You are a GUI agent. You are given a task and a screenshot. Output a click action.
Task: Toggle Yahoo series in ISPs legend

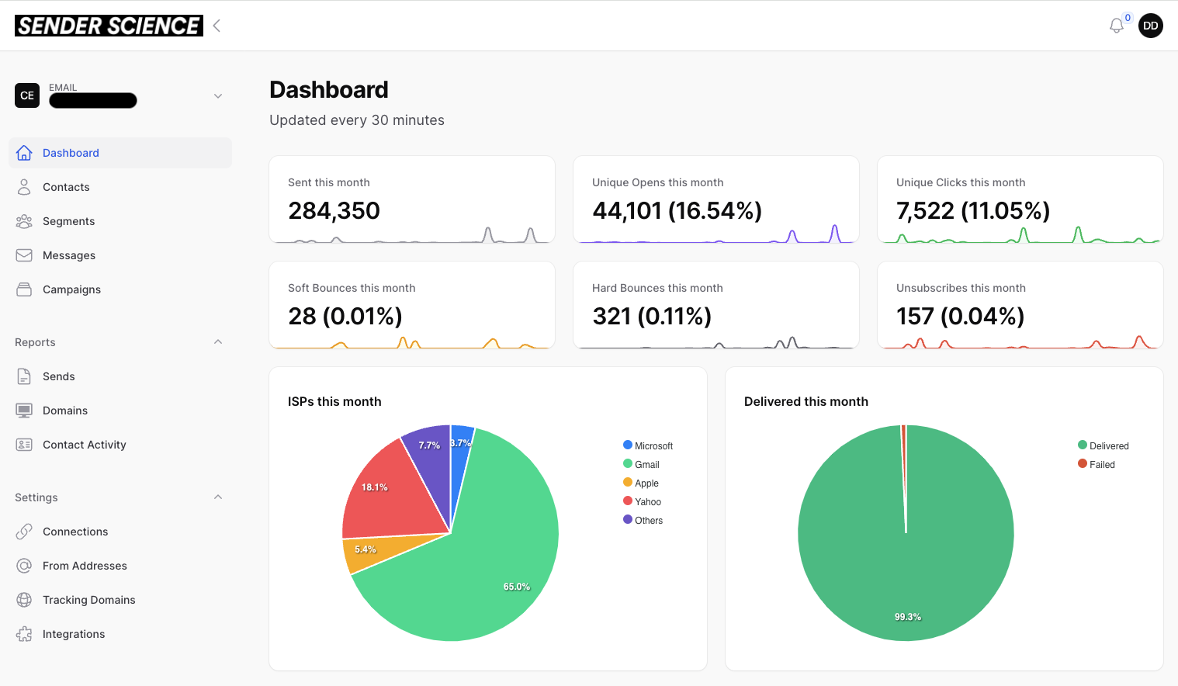pyautogui.click(x=643, y=501)
